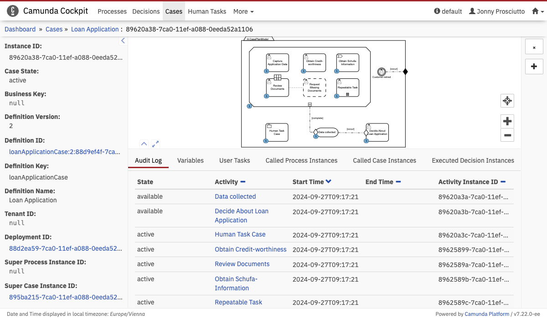Open Obtain Schufa-Information activity link
The height and width of the screenshot is (319, 547).
click(x=236, y=283)
